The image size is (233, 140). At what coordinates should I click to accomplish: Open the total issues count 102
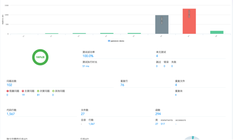(x=9, y=85)
